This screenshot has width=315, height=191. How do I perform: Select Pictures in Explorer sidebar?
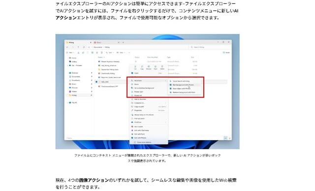[73, 88]
